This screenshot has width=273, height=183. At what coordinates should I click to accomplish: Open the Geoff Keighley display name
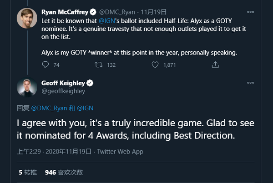[63, 83]
